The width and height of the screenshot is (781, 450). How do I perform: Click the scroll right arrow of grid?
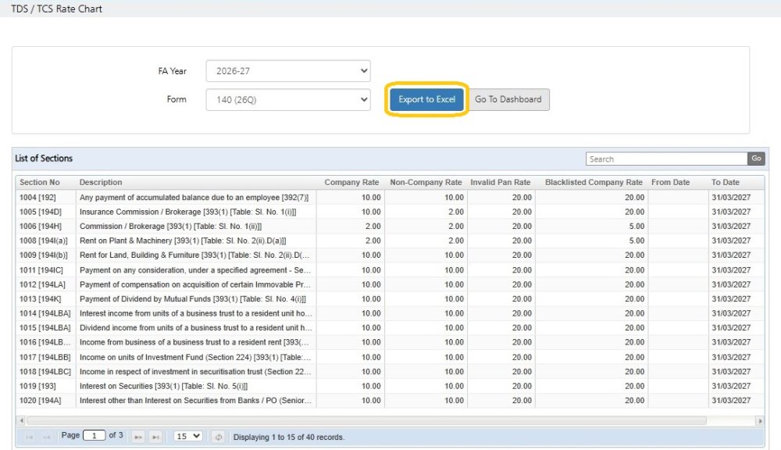coord(760,420)
